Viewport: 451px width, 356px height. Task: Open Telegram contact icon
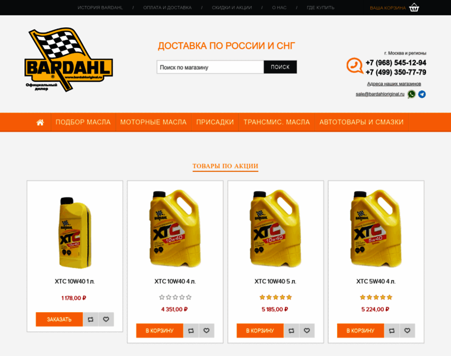pos(422,94)
